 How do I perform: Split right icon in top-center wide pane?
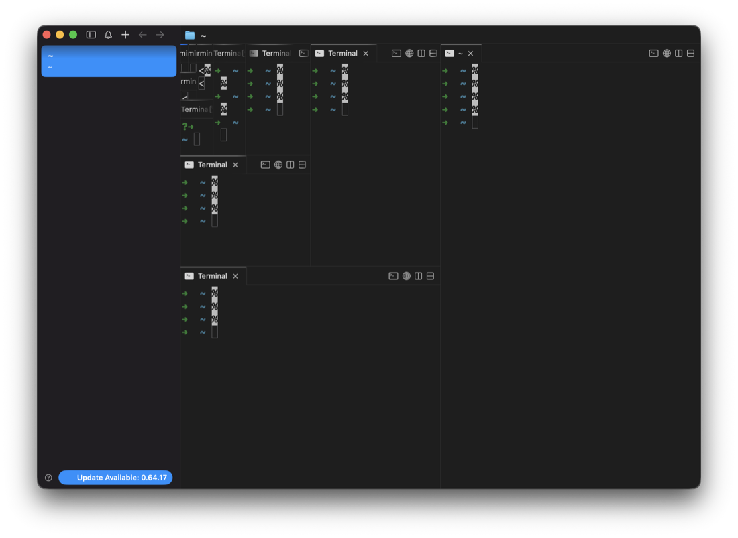421,53
